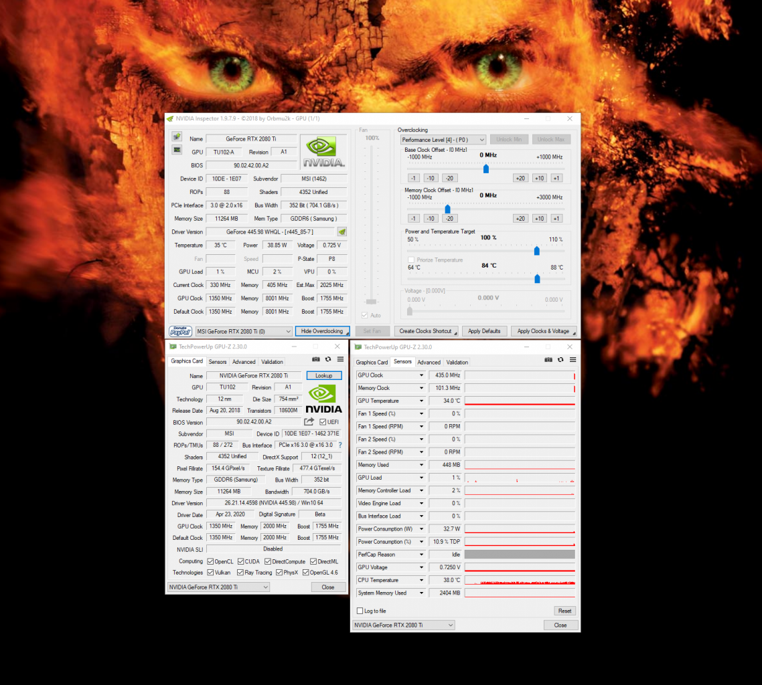
Task: Click the PayPal Donate icon
Action: coord(180,331)
